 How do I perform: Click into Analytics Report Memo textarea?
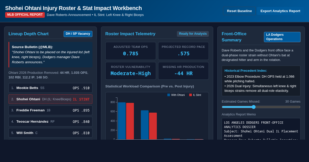261,129
